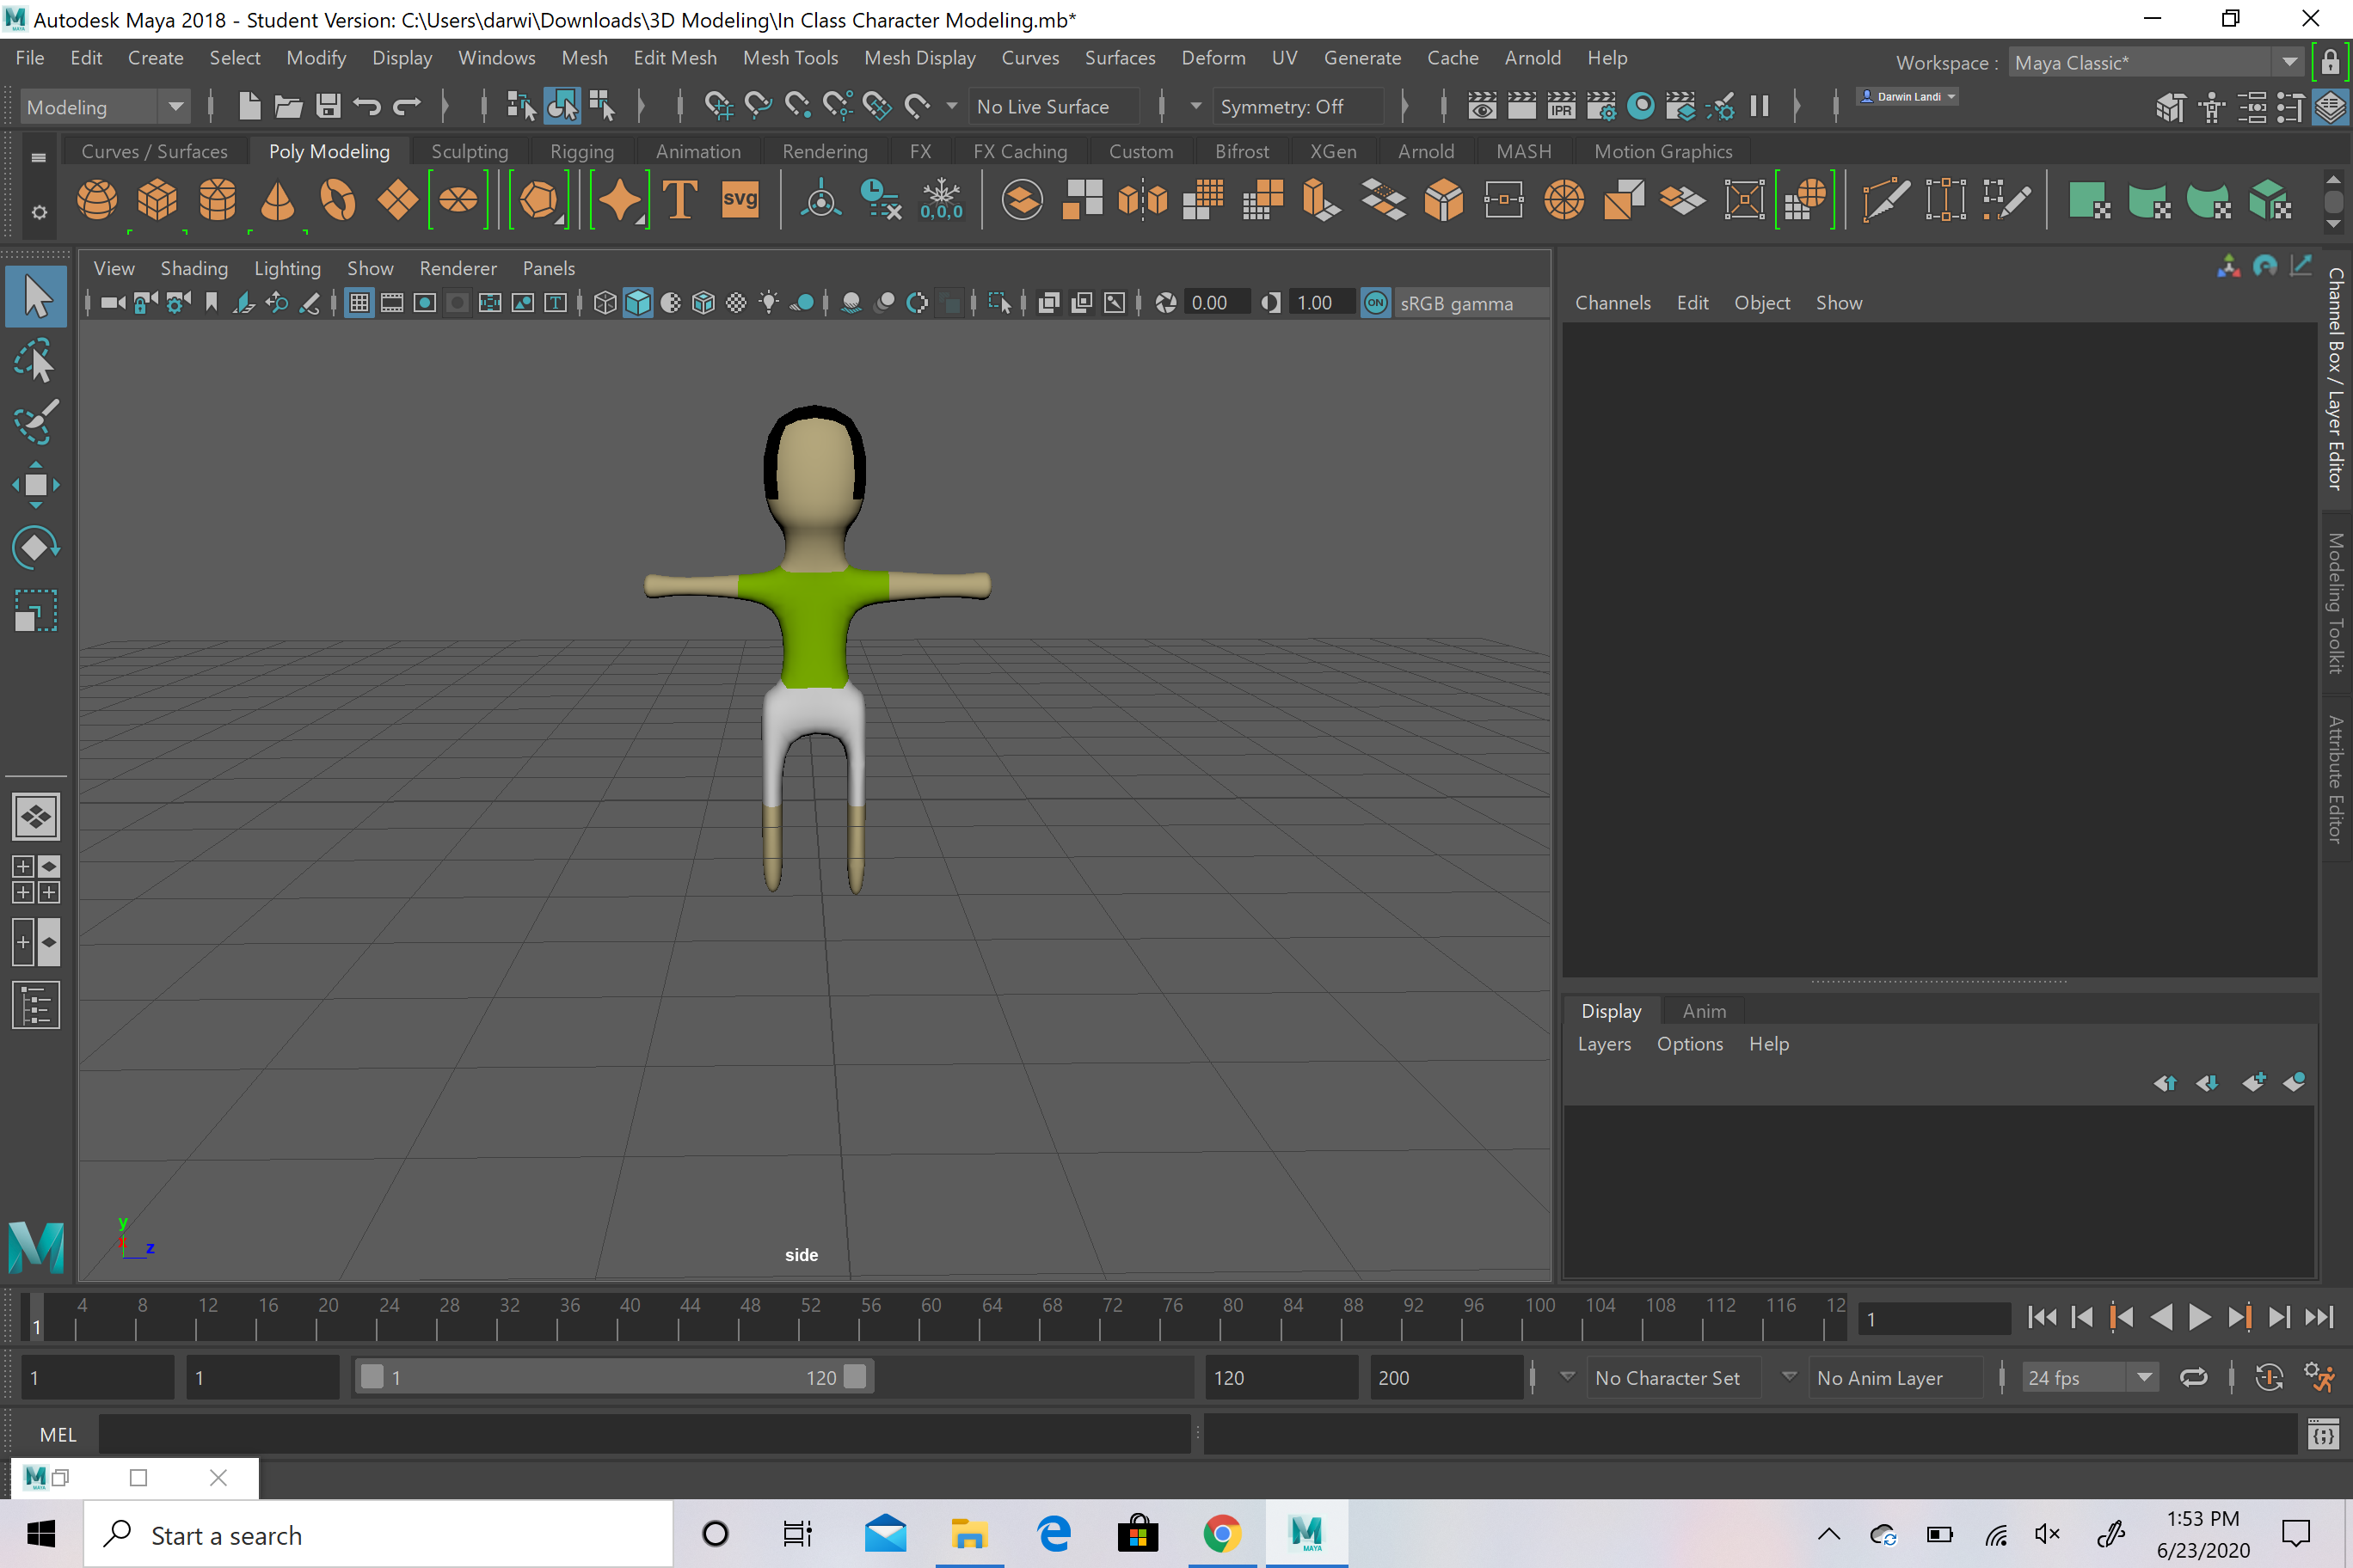Save the current scene

[329, 106]
